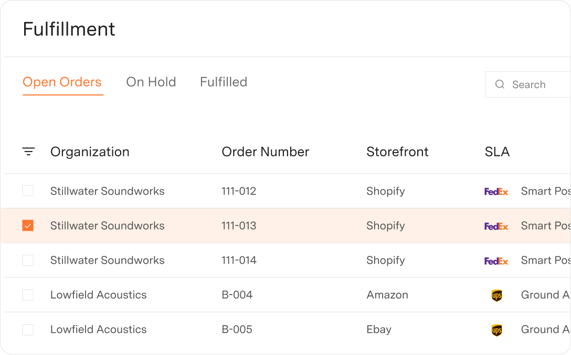Screen dimensions: 571x355
Task: Open the filter options icon
Action: tap(28, 152)
